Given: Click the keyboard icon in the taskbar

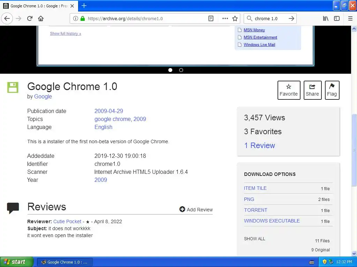Looking at the screenshot, I should [x=312, y=262].
